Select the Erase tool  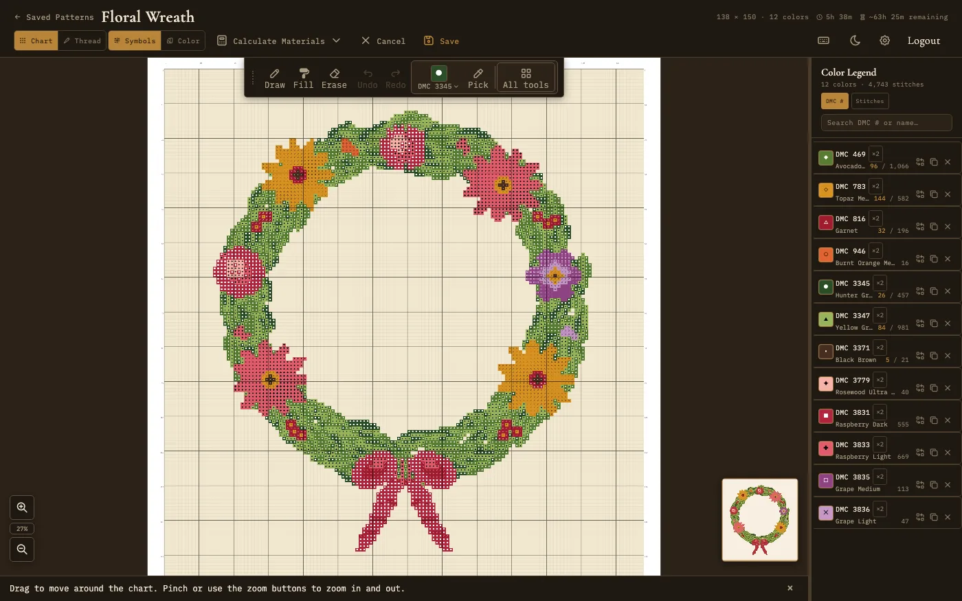[x=334, y=78]
